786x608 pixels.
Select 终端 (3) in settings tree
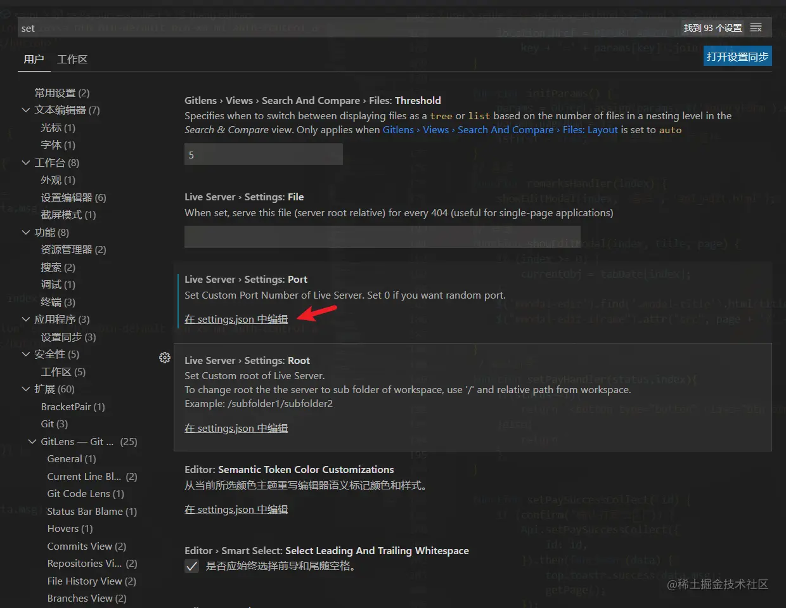58,302
